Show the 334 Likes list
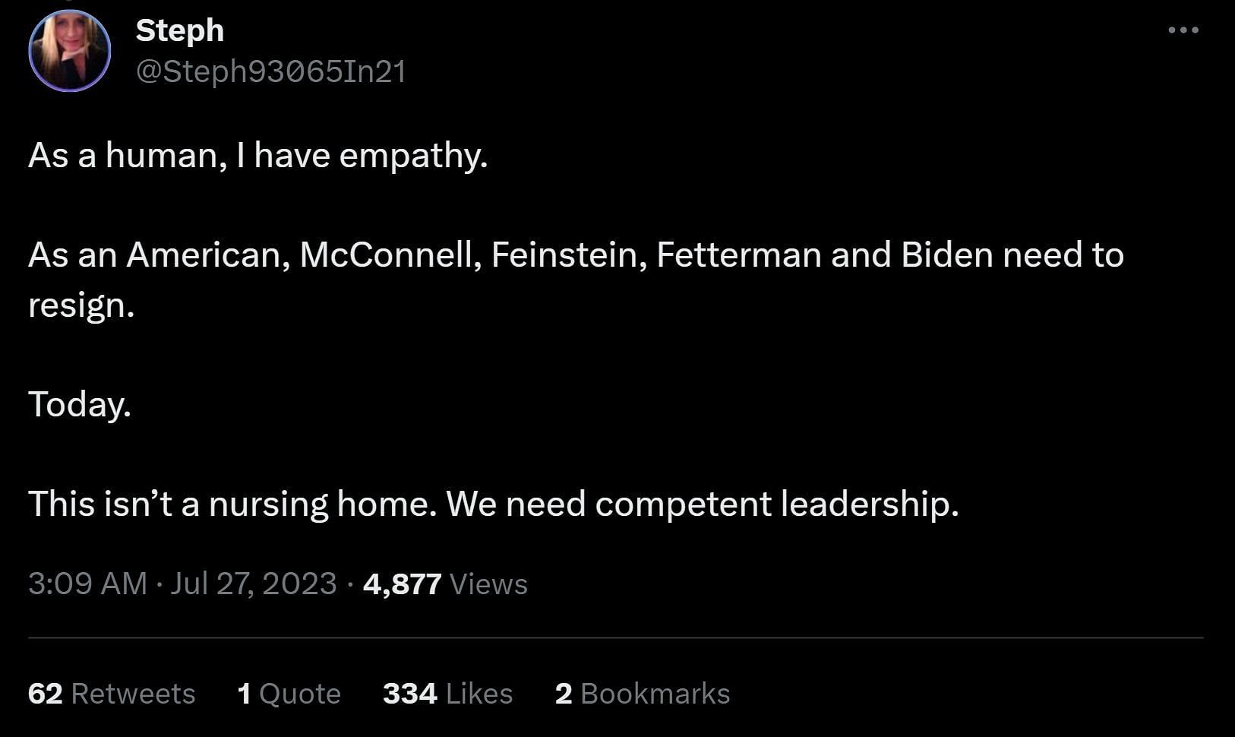The image size is (1235, 737). pyautogui.click(x=447, y=694)
